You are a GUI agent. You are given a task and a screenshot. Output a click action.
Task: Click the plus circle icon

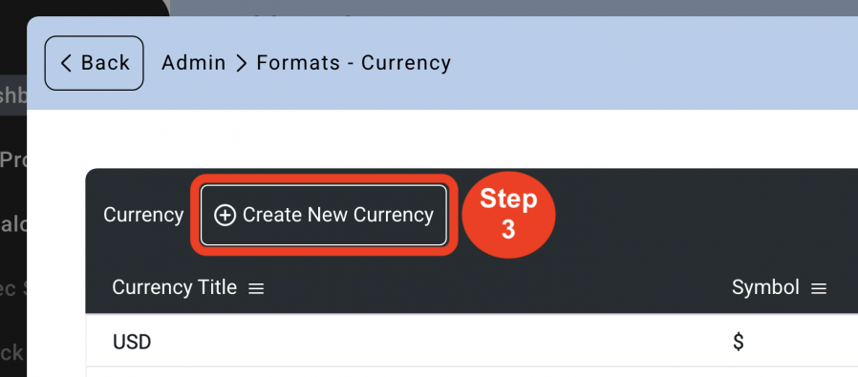tap(225, 216)
